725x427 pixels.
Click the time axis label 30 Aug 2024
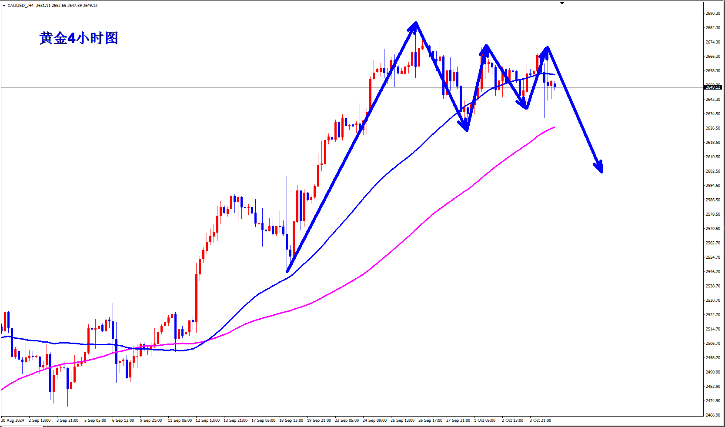[x=13, y=420]
